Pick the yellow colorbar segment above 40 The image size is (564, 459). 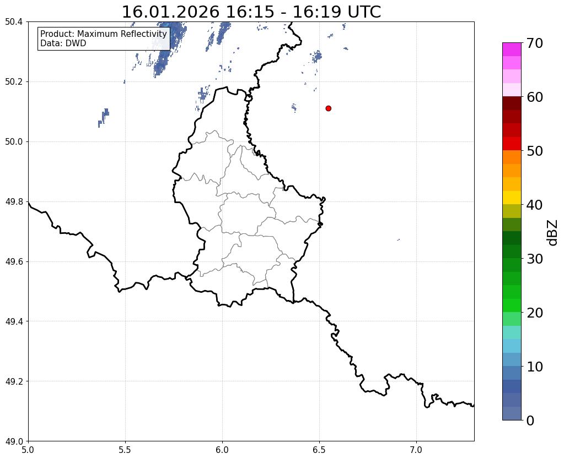[x=512, y=198]
